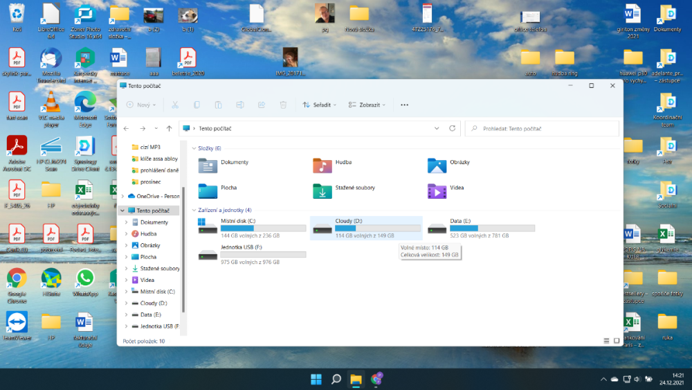Open the address bar history dropdown
Viewport: 692px width, 390px height.
(x=437, y=128)
